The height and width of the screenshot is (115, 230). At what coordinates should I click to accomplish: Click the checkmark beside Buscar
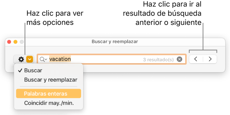[x=20, y=70]
